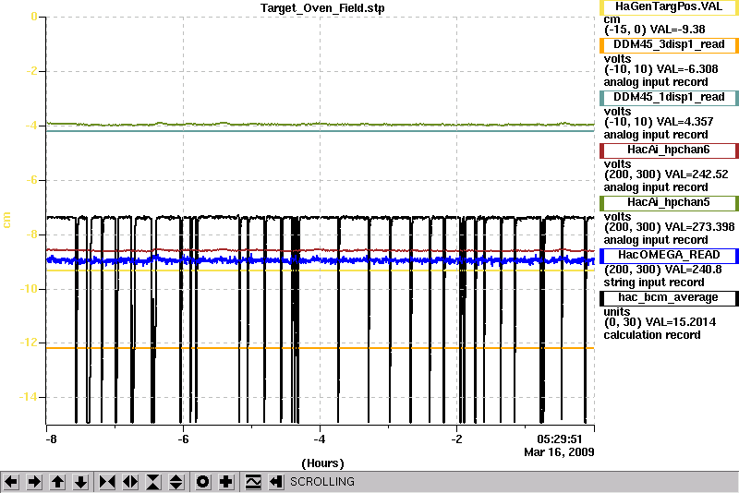Select the HacOMEGA_READ legend entry
Image resolution: width=739 pixels, height=493 pixels.
tap(669, 255)
